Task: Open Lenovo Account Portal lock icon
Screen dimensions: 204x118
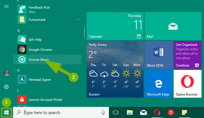Action: pyautogui.click(x=22, y=99)
